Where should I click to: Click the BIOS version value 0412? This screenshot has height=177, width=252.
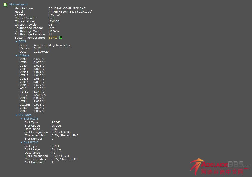[x=37, y=48]
